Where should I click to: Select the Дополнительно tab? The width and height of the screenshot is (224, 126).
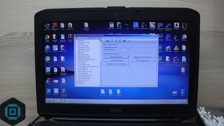[x=112, y=44]
